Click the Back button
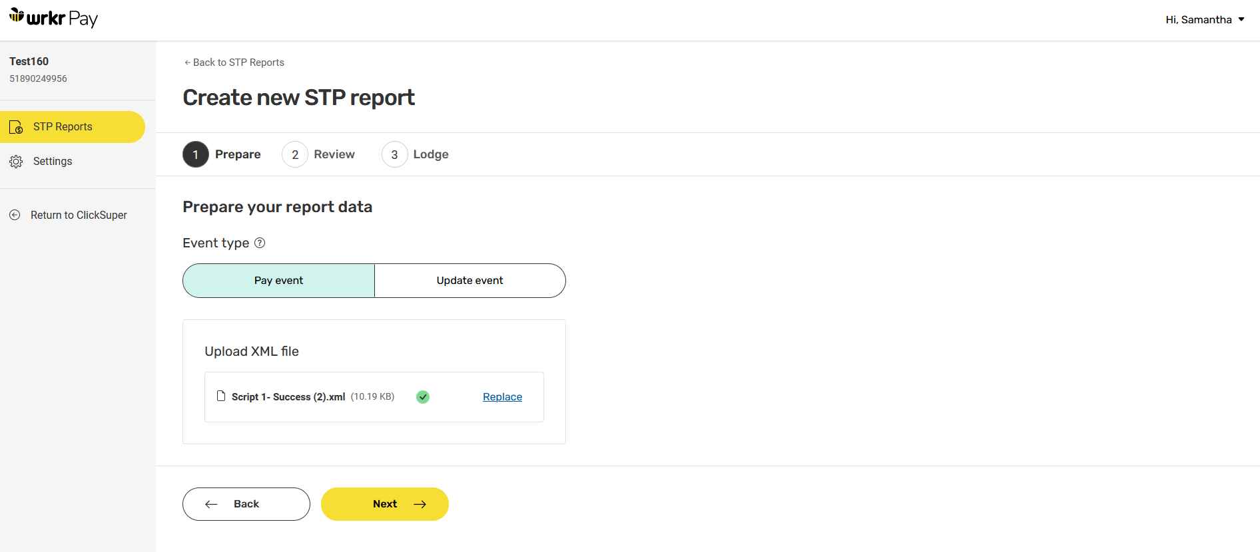The height and width of the screenshot is (552, 1260). click(246, 504)
